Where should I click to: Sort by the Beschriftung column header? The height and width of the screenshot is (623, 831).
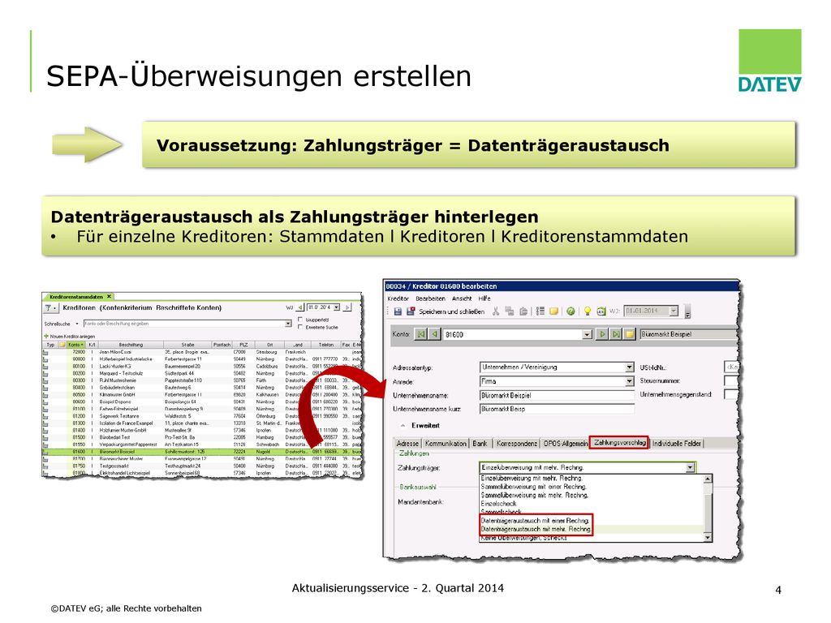pos(131,345)
